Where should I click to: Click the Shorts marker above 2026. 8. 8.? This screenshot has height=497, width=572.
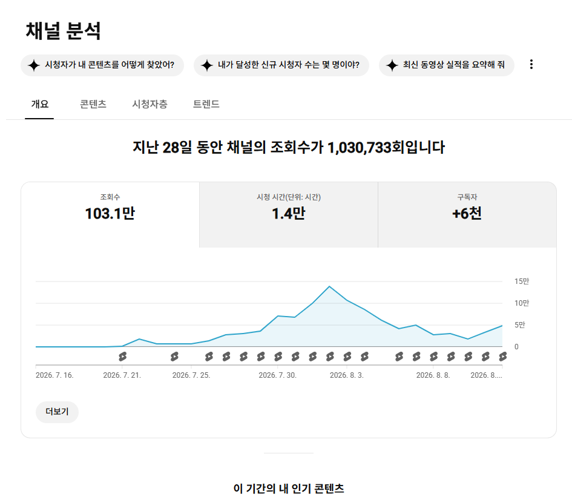click(x=433, y=357)
